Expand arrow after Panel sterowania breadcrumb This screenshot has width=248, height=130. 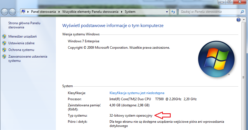point(59,12)
